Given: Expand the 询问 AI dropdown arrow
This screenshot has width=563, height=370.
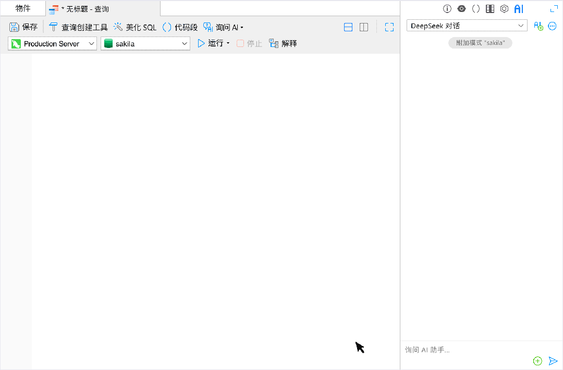Looking at the screenshot, I should [x=242, y=28].
